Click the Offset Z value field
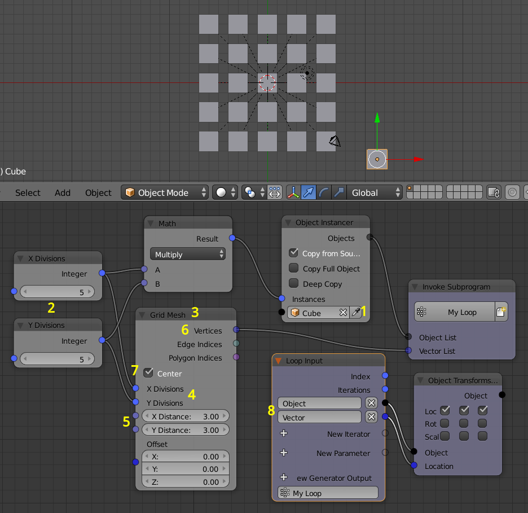This screenshot has width=528, height=513. (186, 481)
